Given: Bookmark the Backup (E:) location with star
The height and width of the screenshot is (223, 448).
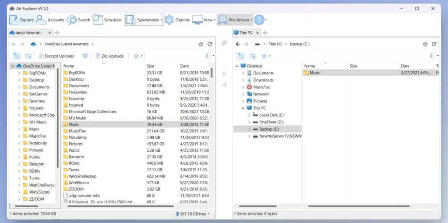Looking at the screenshot, I should [x=425, y=44].
